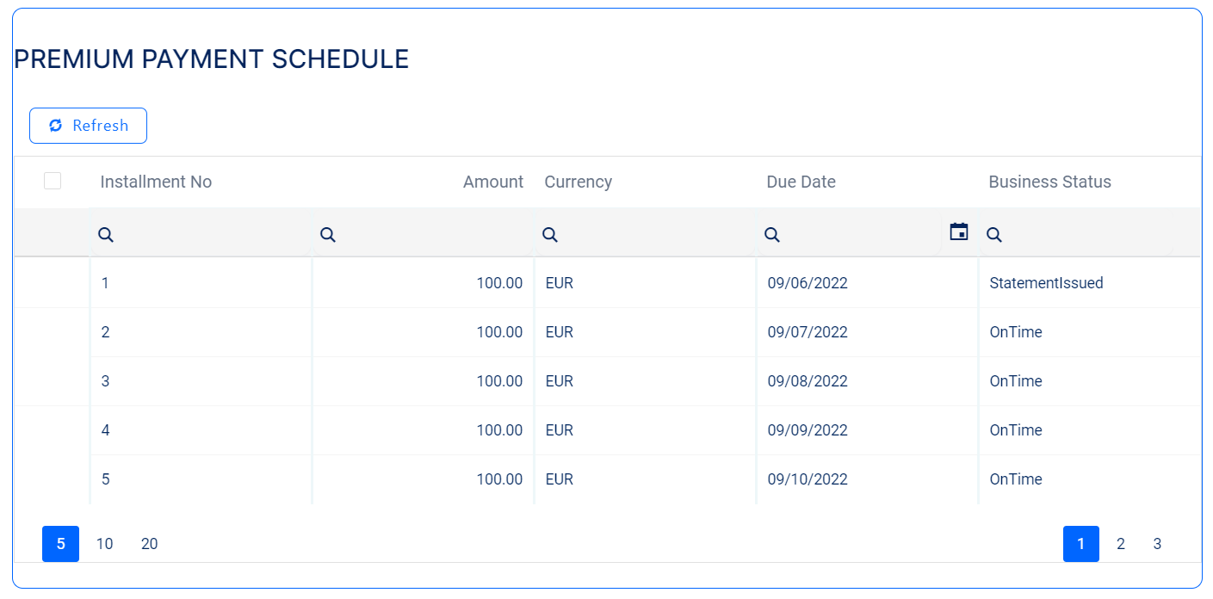The image size is (1213, 599).
Task: Click the Business Status column header
Action: click(x=1049, y=182)
